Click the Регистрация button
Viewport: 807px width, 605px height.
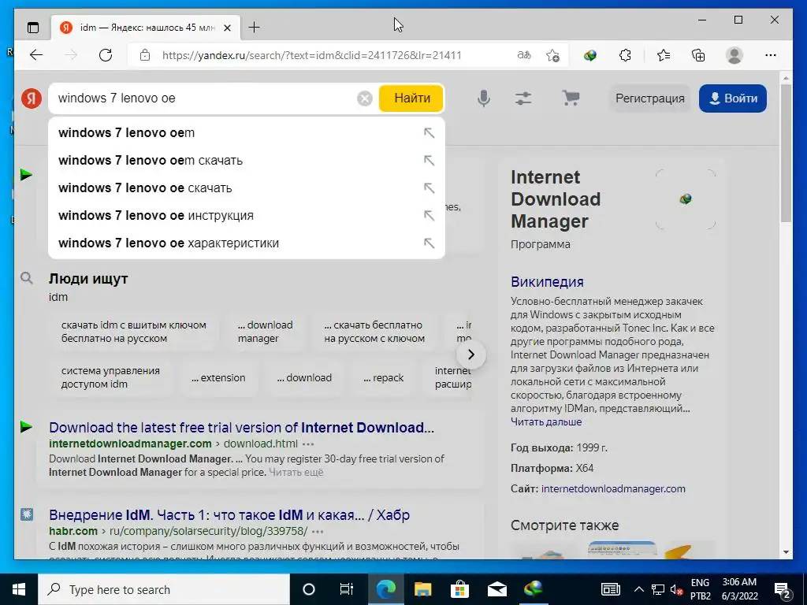click(650, 98)
